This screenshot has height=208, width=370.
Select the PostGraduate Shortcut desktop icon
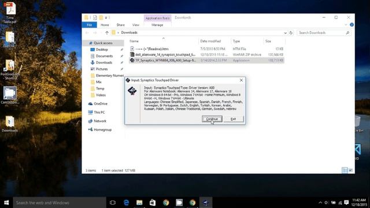(10, 69)
